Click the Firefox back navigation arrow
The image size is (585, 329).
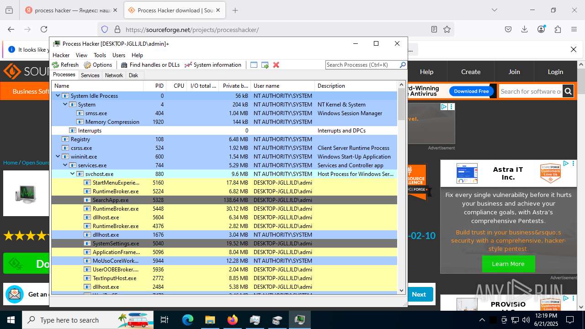pyautogui.click(x=11, y=29)
